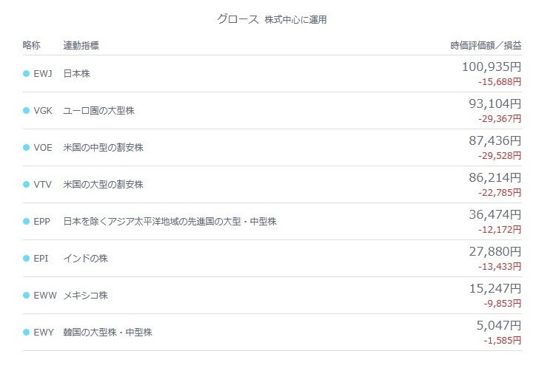The image size is (536, 371).
Task: Click the 時価評価額／損益 column header
Action: coord(486,46)
